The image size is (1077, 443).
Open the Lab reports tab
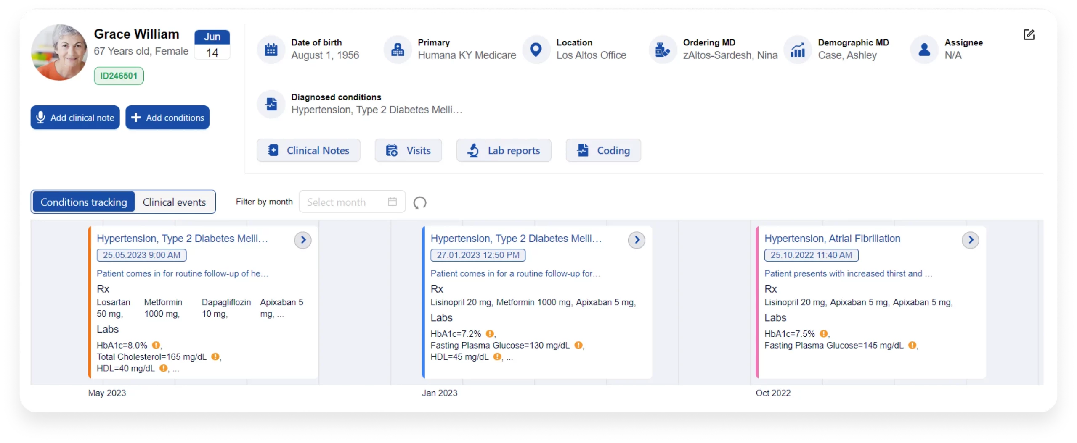[504, 150]
